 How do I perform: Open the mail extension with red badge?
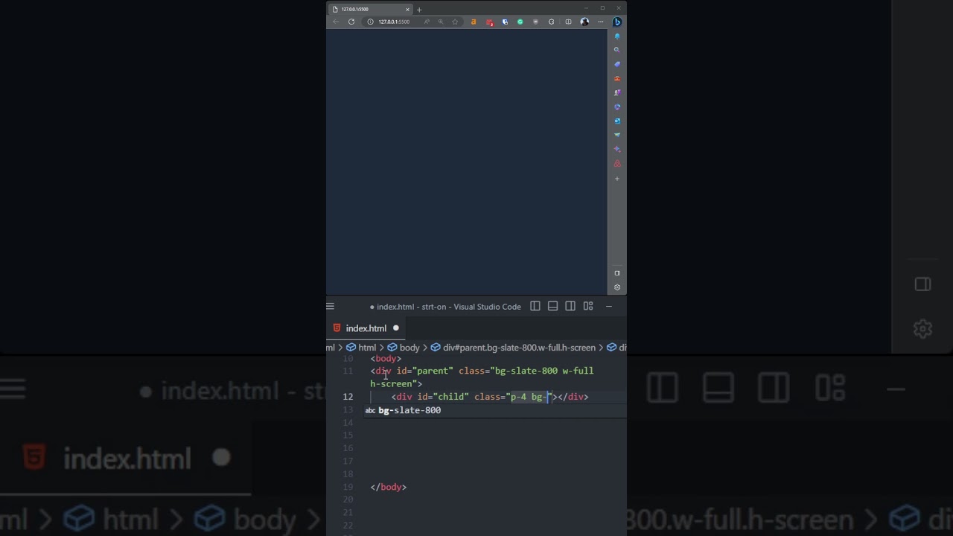pyautogui.click(x=489, y=22)
